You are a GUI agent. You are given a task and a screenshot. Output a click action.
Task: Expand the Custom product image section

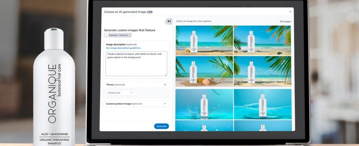click(164, 104)
